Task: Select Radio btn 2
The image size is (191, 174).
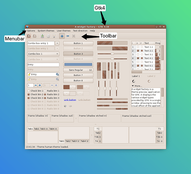Action: coord(45,94)
